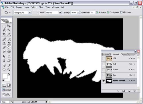The height and width of the screenshot is (104, 143).
Task: Select the Path Selection arrow tool
Action: click(4, 56)
